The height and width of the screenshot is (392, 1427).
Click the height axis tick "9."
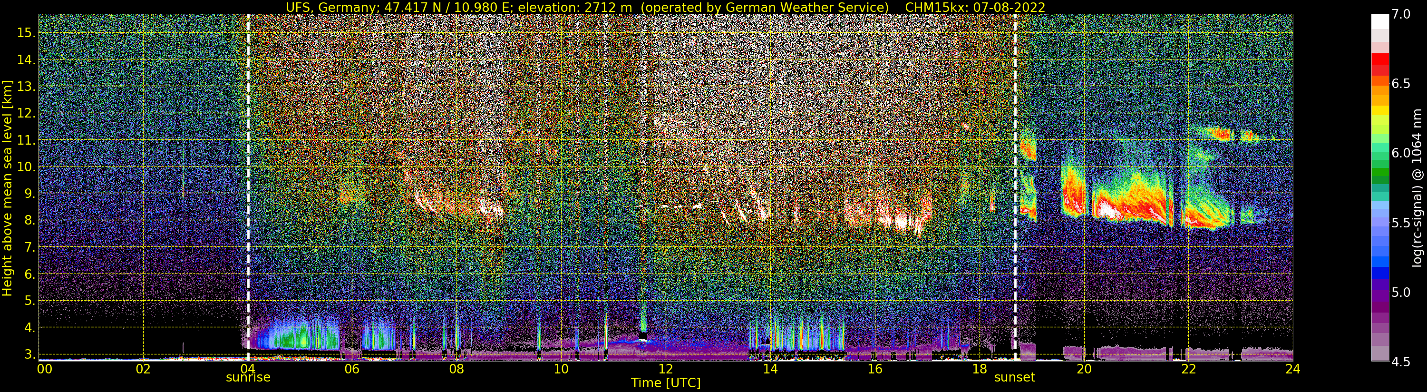(29, 194)
